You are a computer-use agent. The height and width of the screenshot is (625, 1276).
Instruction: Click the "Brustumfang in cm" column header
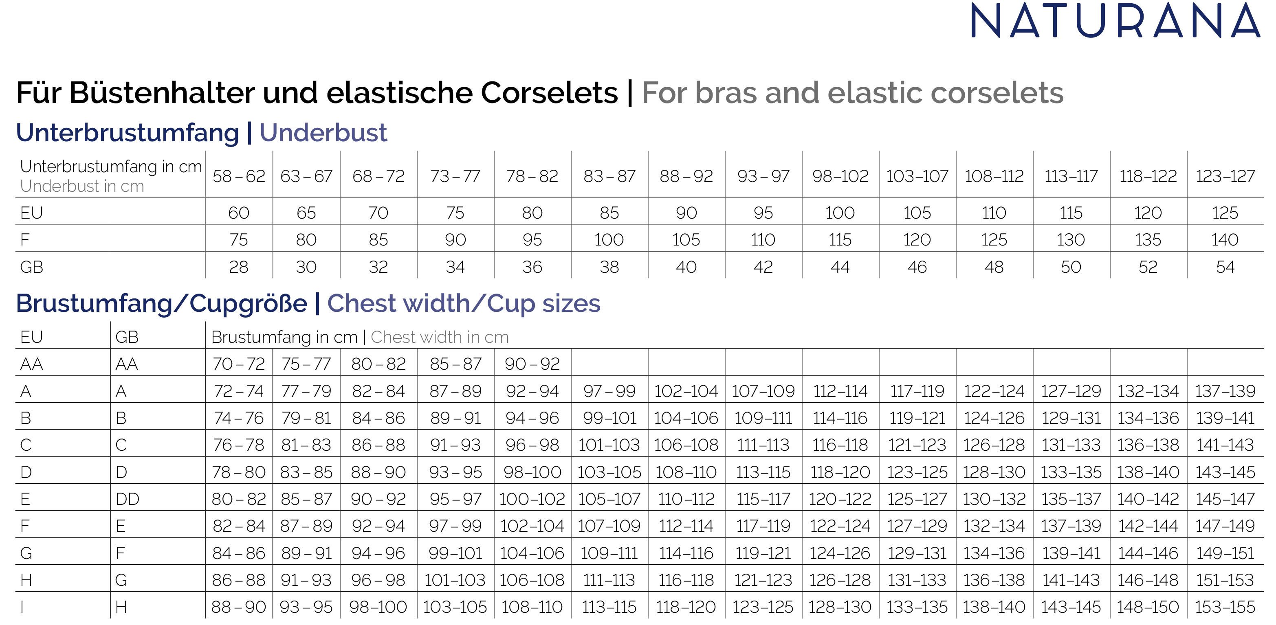point(284,337)
